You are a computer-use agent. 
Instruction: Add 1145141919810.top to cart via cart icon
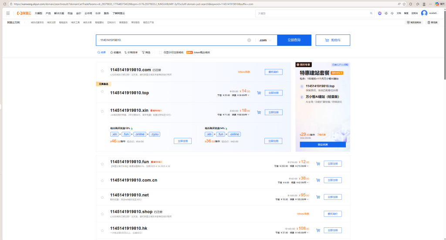click(259, 93)
